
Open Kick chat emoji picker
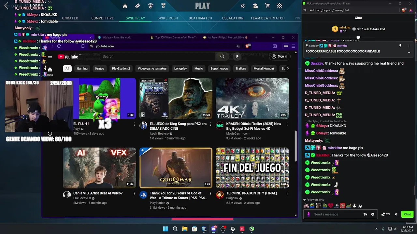(373, 214)
